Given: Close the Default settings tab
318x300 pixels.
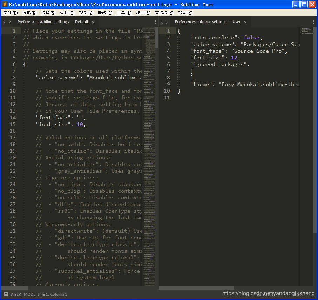Looking at the screenshot, I should 93,22.
